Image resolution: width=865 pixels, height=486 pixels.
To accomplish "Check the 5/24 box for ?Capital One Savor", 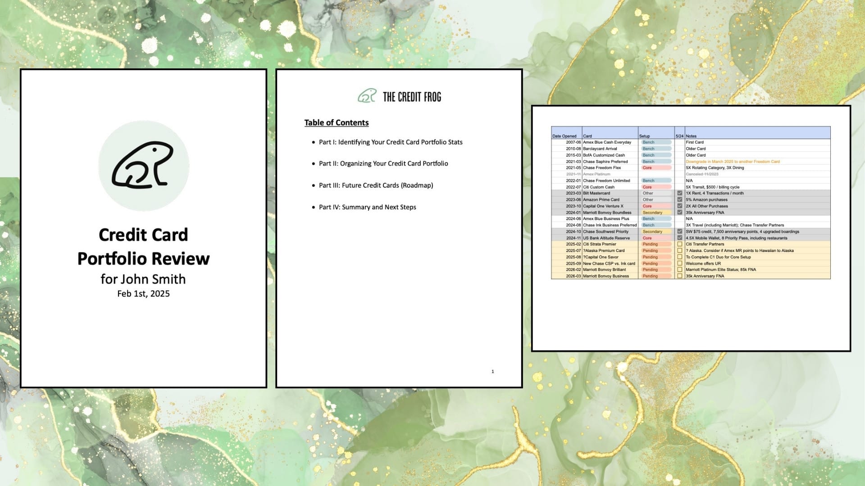I will 679,257.
